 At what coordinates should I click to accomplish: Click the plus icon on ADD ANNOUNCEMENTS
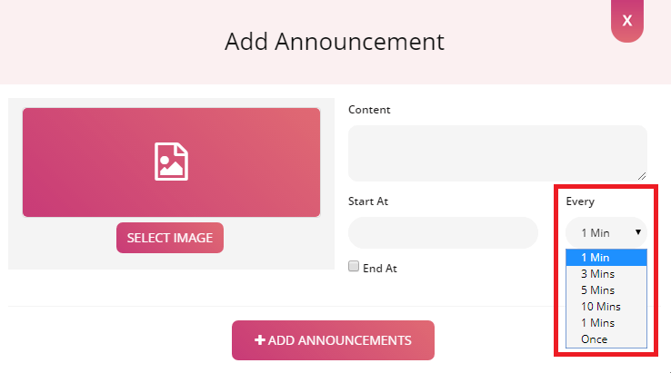260,340
